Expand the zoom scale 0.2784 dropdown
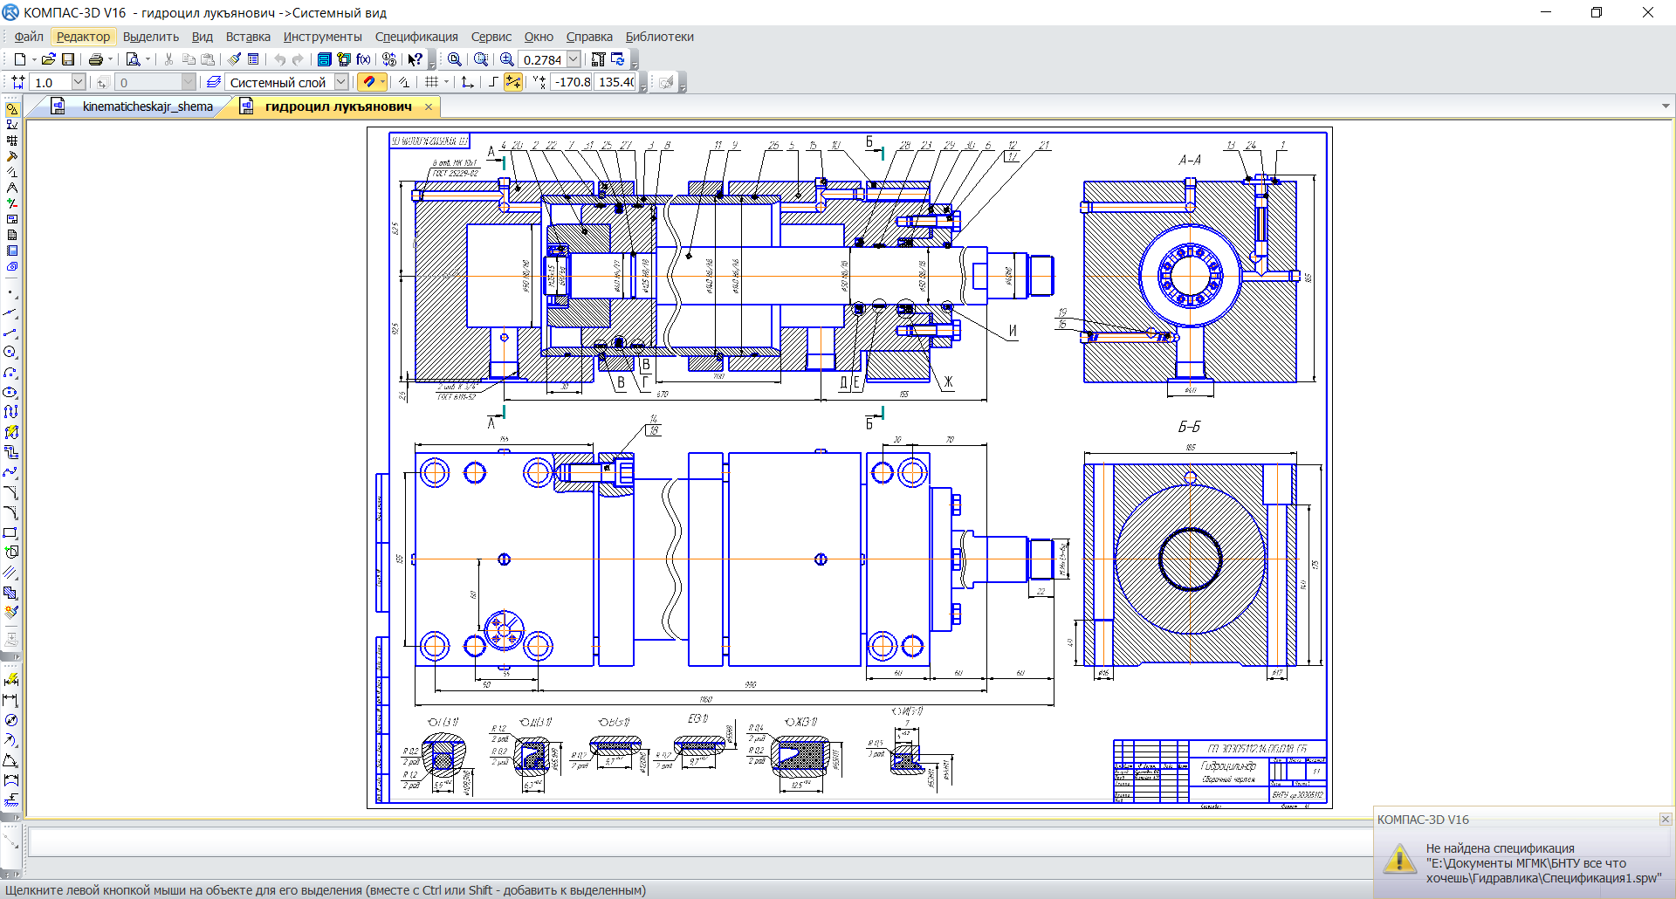 tap(574, 59)
